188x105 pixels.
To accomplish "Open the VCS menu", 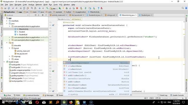I will tap(61, 5).
